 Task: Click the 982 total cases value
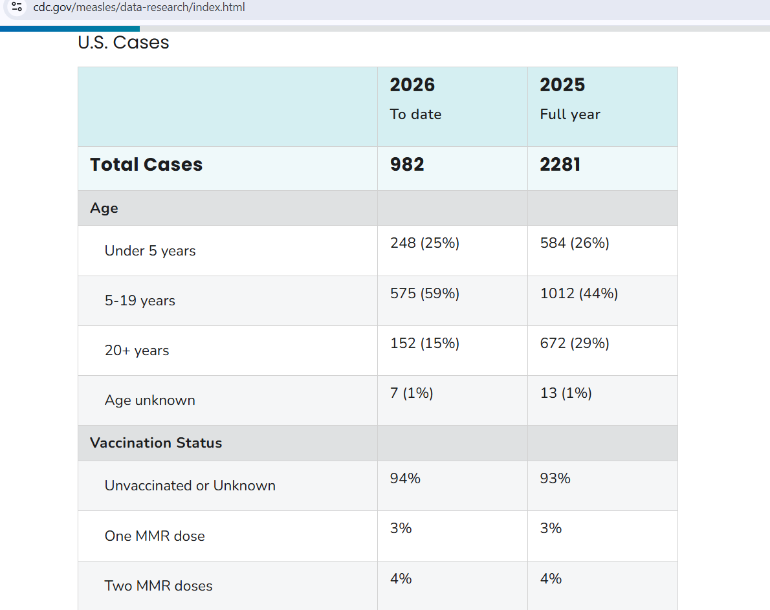coord(406,164)
